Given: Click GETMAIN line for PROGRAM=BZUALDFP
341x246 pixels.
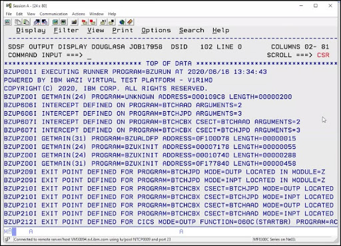Looking at the screenshot, I should (x=150, y=138).
